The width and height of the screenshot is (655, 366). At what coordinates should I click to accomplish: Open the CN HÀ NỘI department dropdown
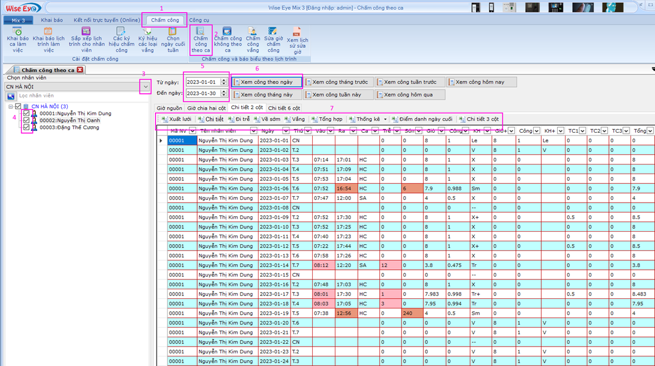click(146, 87)
